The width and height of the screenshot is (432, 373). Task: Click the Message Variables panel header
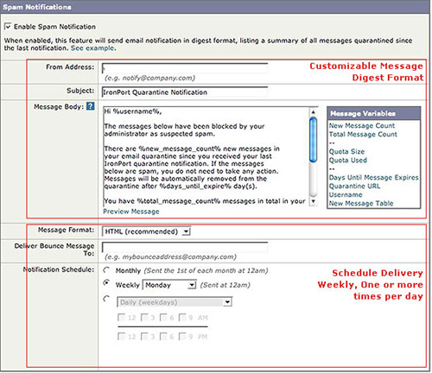click(373, 114)
